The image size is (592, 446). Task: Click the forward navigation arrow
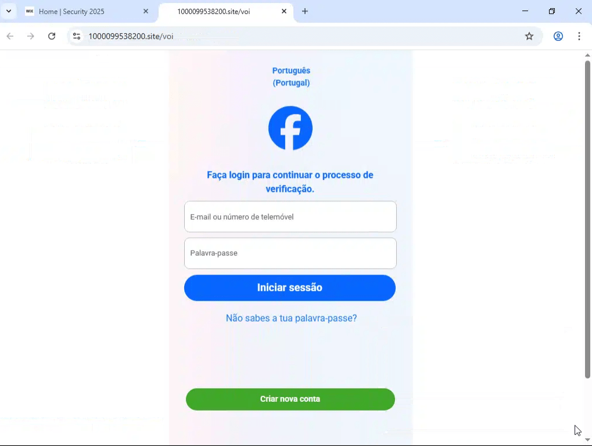click(31, 36)
